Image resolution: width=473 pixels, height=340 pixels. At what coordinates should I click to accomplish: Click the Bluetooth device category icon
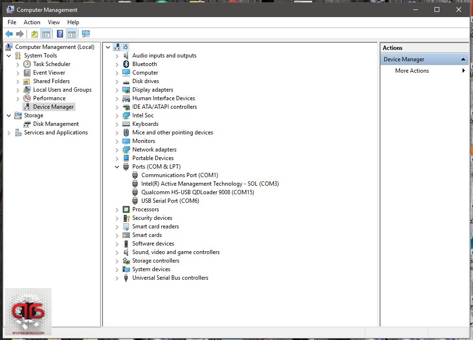(x=126, y=64)
